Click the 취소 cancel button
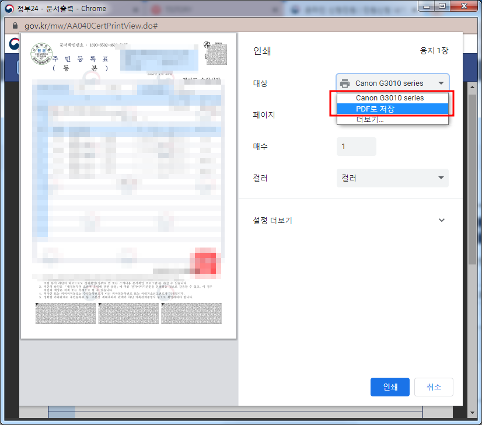Viewport: 482px width, 425px height. point(434,386)
